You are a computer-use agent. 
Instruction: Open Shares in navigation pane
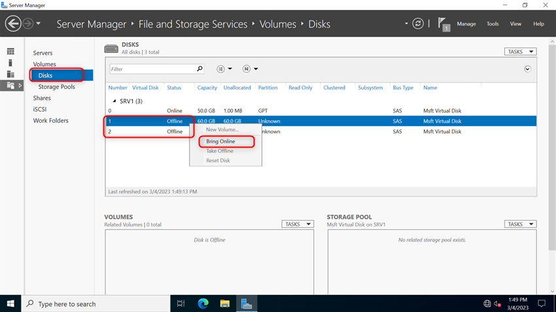tap(42, 98)
